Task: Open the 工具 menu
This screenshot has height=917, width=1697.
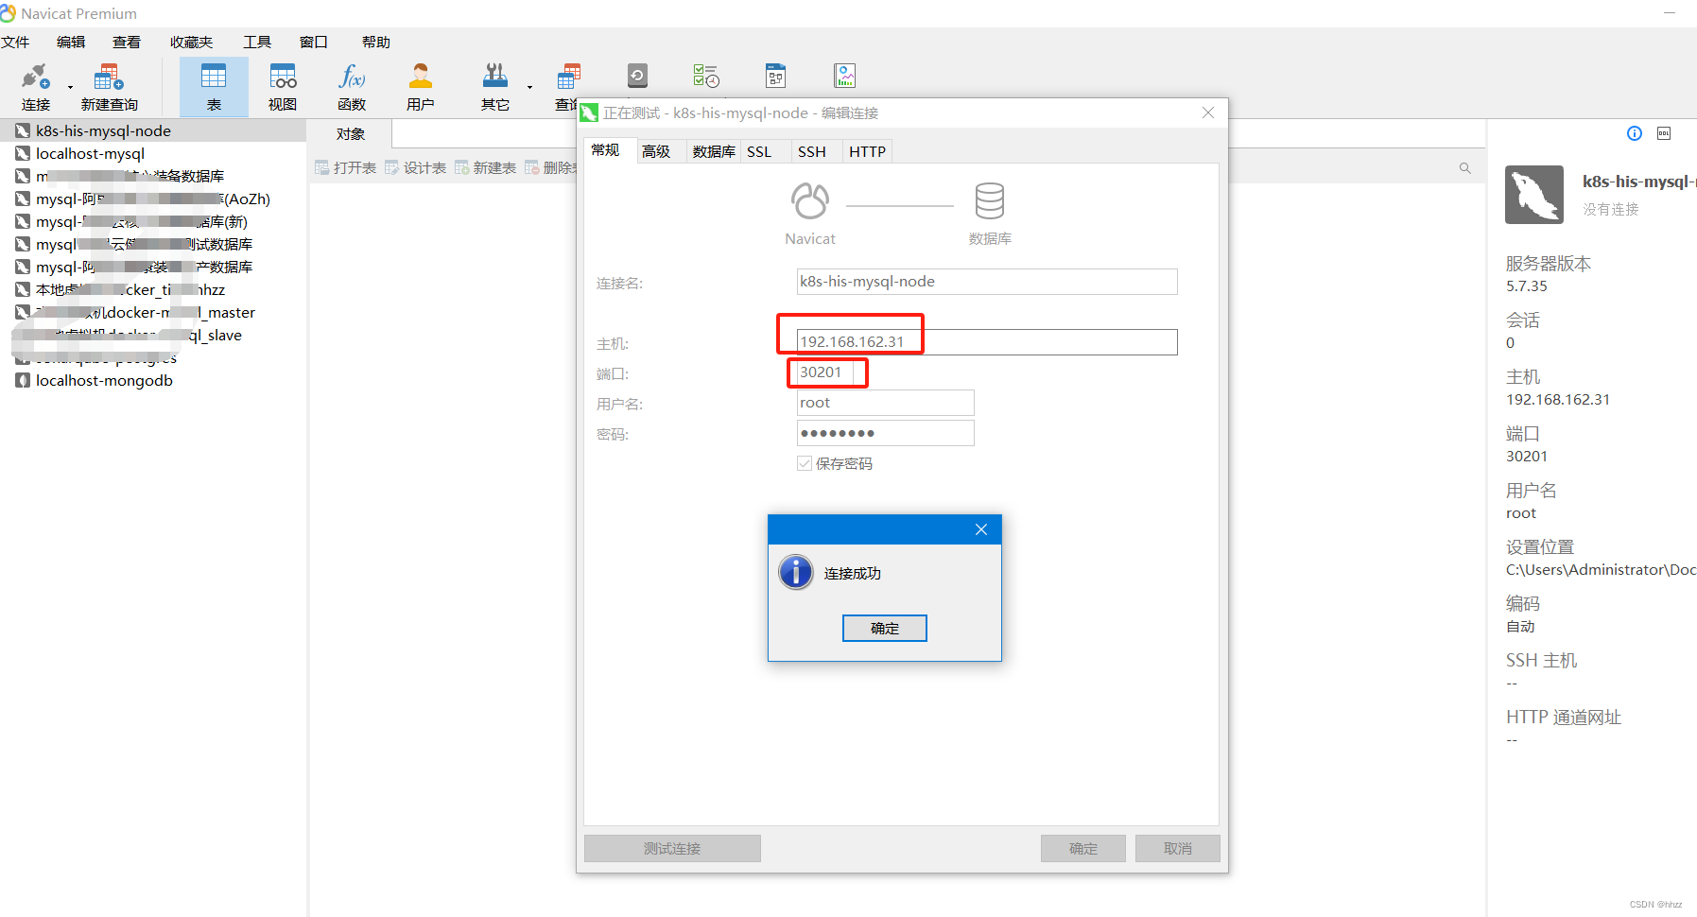Action: 257,42
